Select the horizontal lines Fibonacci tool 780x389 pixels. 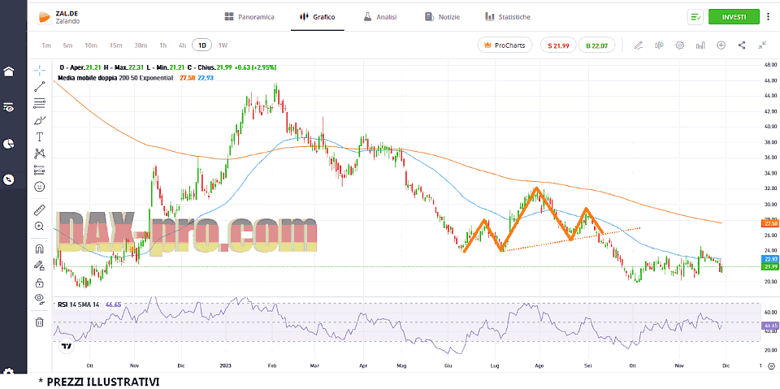[40, 103]
